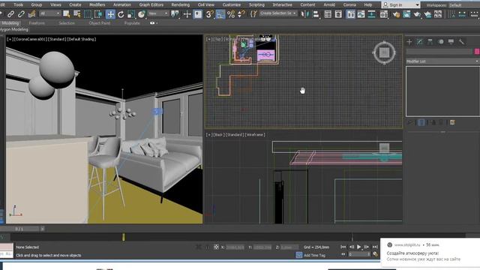The height and width of the screenshot is (270, 480).
Task: Click the Mirror tool icon
Action: pyautogui.click(x=304, y=14)
